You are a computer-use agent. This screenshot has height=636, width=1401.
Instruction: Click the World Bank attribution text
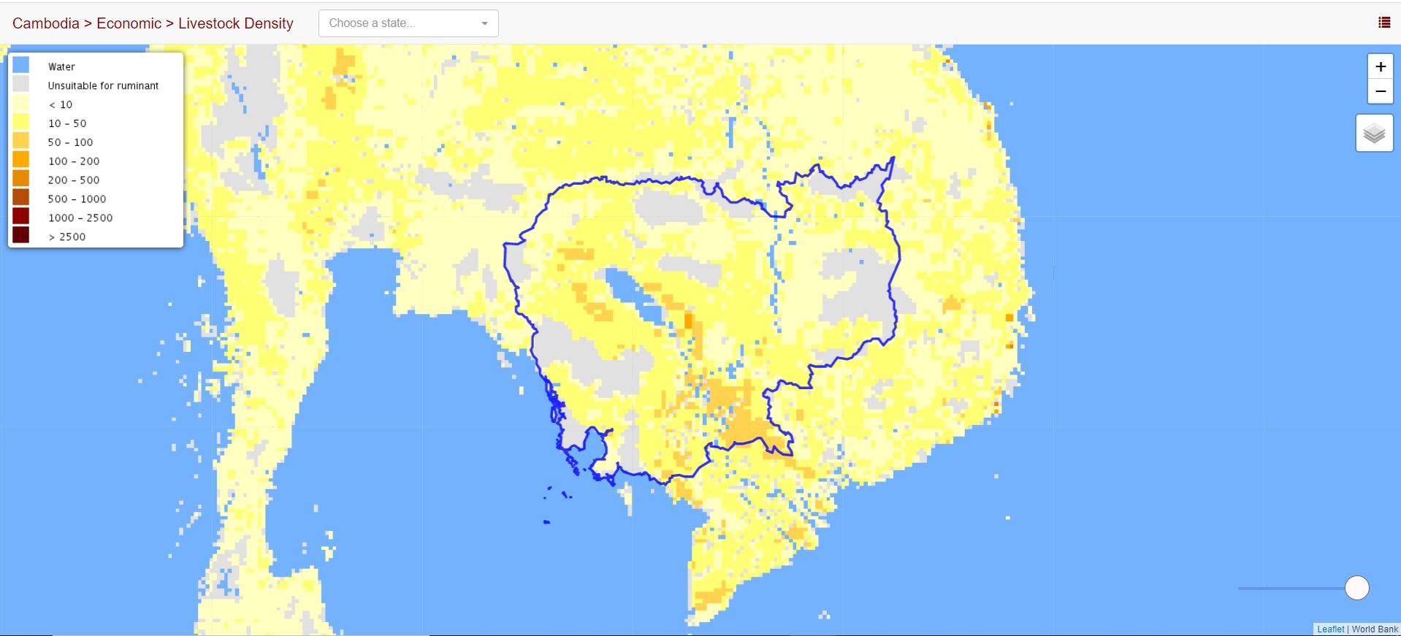(x=1374, y=629)
